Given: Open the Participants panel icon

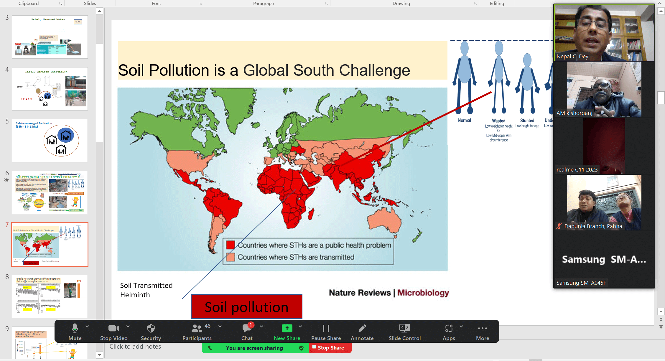Looking at the screenshot, I should (197, 328).
